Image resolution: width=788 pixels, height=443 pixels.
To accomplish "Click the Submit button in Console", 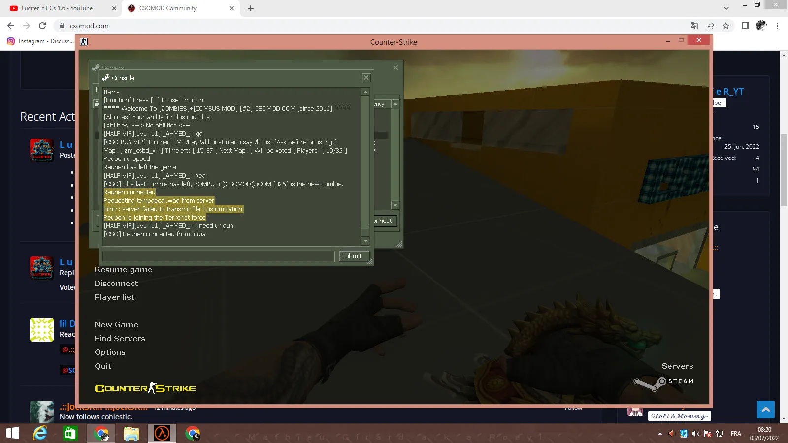I will click(x=351, y=256).
